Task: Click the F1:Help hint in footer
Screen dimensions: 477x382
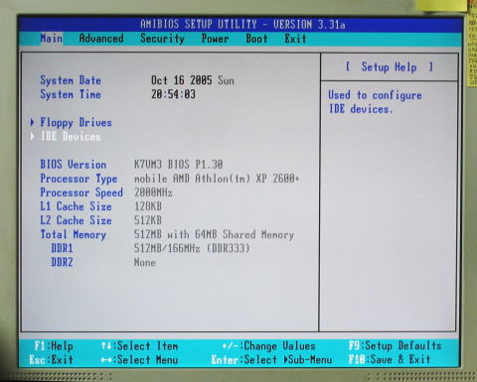Action: 54,346
